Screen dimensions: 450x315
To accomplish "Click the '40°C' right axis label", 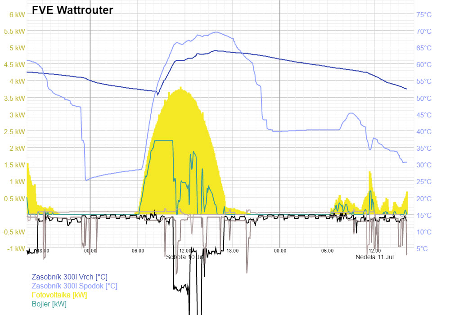I will [x=424, y=131].
